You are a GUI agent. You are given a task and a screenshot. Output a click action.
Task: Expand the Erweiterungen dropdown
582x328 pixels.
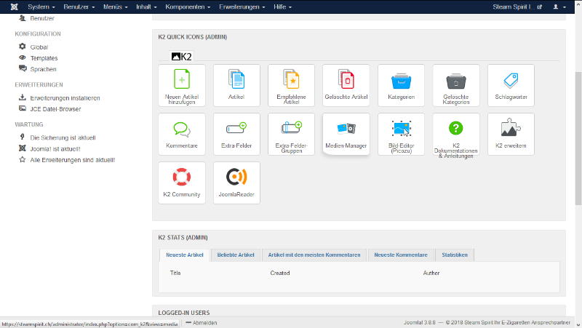[242, 7]
